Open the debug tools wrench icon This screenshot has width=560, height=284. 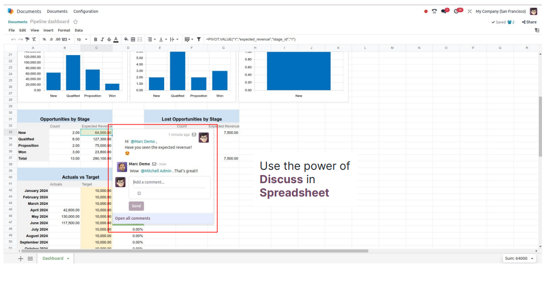point(469,11)
